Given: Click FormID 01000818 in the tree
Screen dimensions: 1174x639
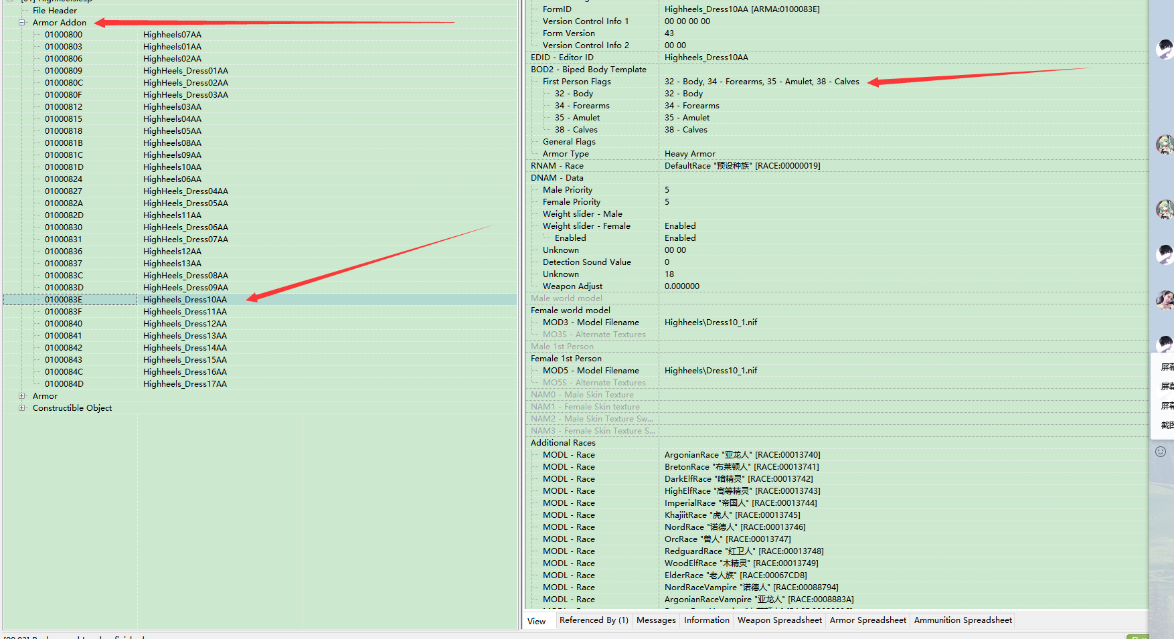Looking at the screenshot, I should (64, 130).
